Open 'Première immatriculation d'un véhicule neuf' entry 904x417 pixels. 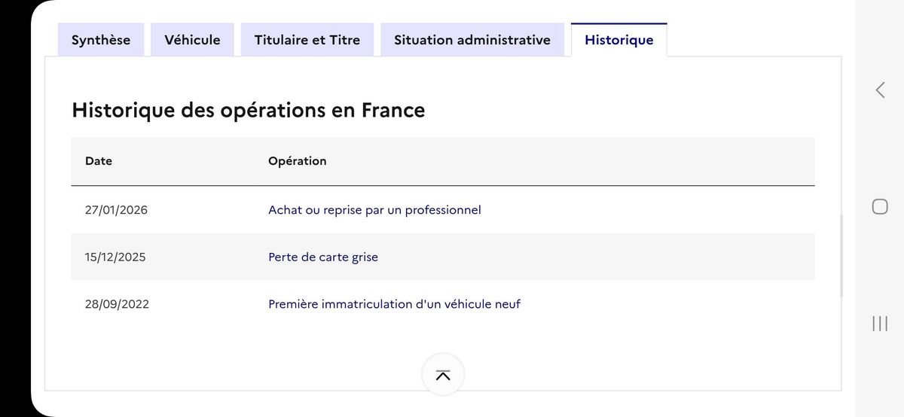point(394,305)
